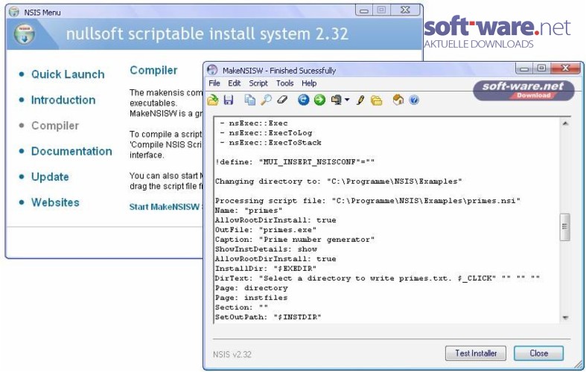Open the Script menu in MakeNSISW
586x372 pixels.
(258, 83)
